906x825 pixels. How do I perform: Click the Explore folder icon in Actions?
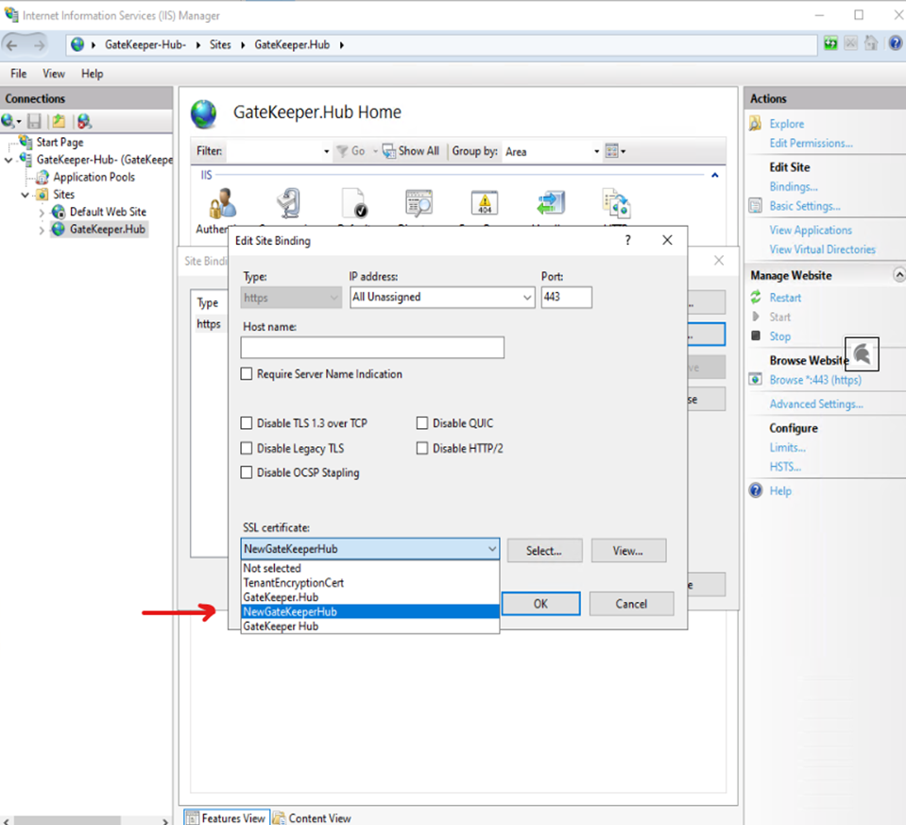755,123
